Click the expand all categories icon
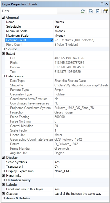This screenshot has width=110, height=203. point(98,11)
